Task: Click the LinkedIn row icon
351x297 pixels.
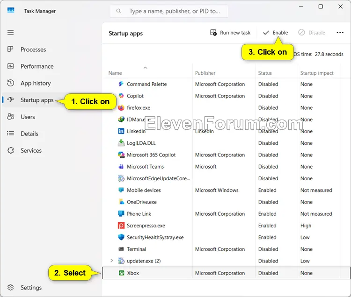Action: tap(121, 131)
